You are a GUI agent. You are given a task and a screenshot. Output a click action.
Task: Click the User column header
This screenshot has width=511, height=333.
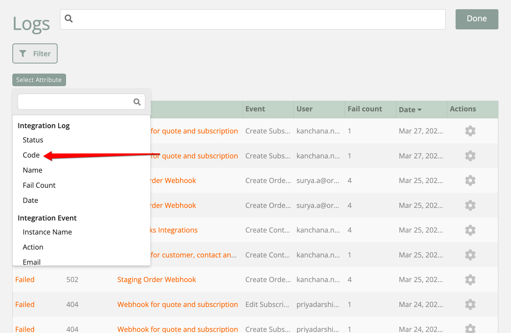304,109
